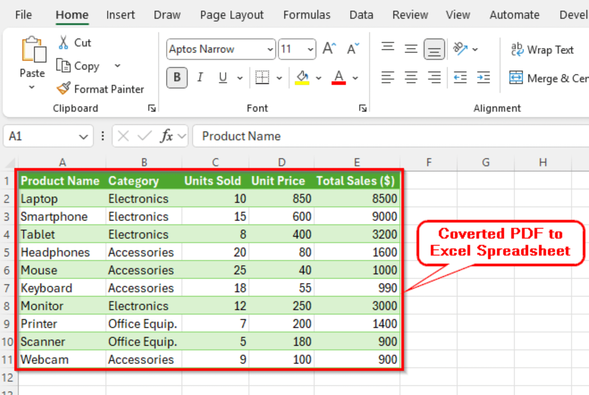Apply borders using the borders icon
This screenshot has height=395, width=589.
coord(262,78)
